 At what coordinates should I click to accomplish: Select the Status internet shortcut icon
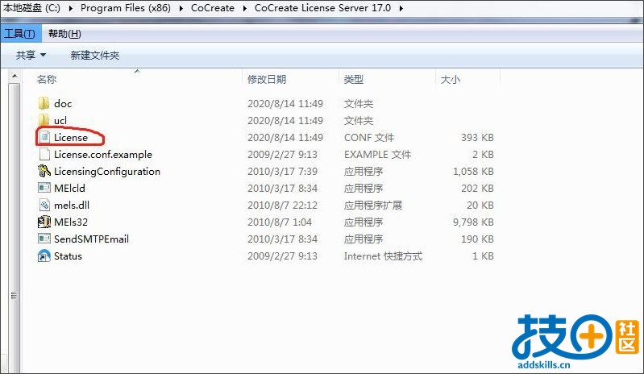44,256
